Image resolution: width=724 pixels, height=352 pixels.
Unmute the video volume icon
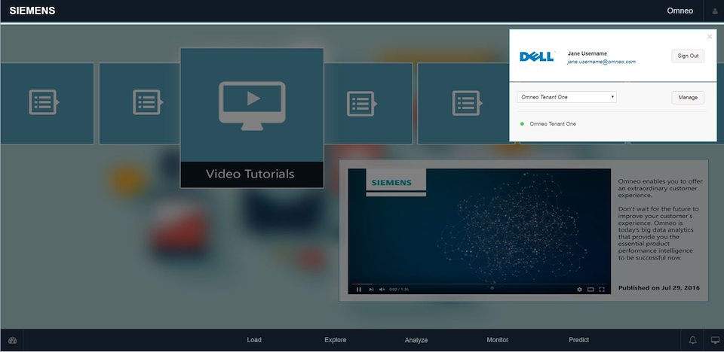point(382,290)
